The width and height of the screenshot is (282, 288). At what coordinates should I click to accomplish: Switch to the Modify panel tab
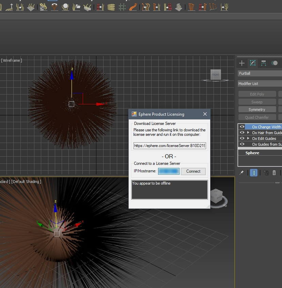coord(253,63)
